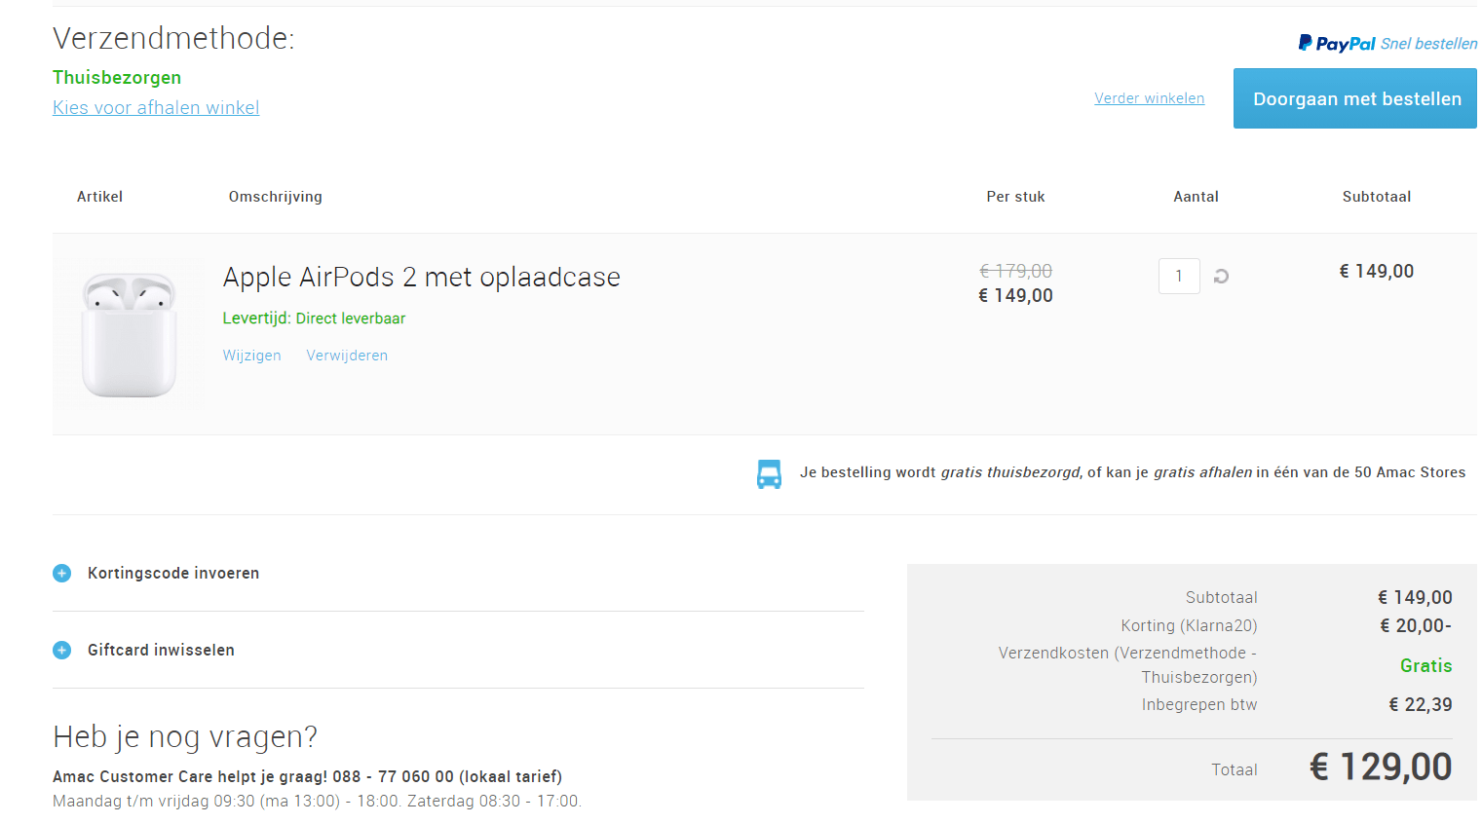Click the Levertijd: Direct leverbaar text
The height and width of the screenshot is (824, 1482).
tap(314, 318)
